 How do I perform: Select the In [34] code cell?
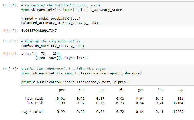[107, 14]
